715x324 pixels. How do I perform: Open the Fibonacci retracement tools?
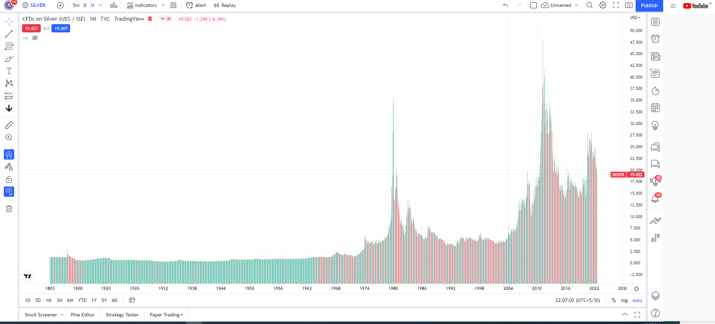click(9, 46)
